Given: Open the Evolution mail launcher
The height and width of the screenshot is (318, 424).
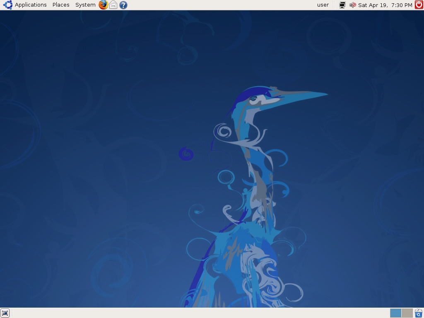Looking at the screenshot, I should pyautogui.click(x=113, y=5).
